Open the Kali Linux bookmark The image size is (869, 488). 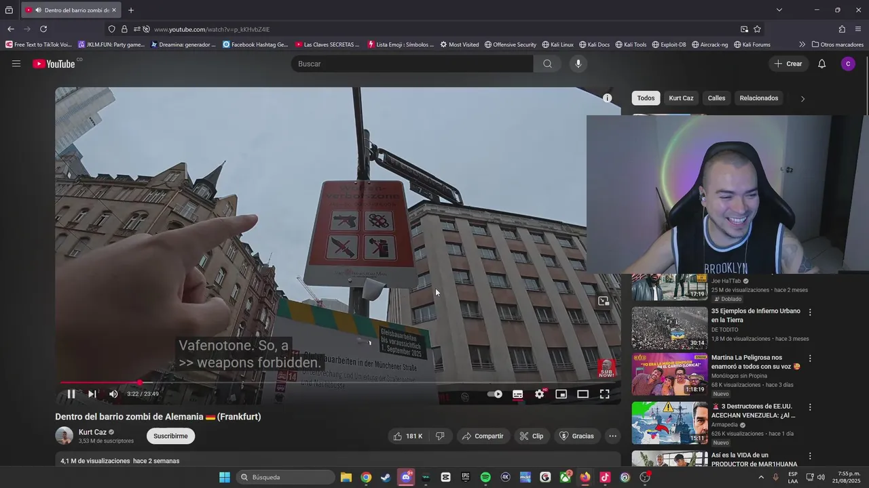click(x=557, y=45)
